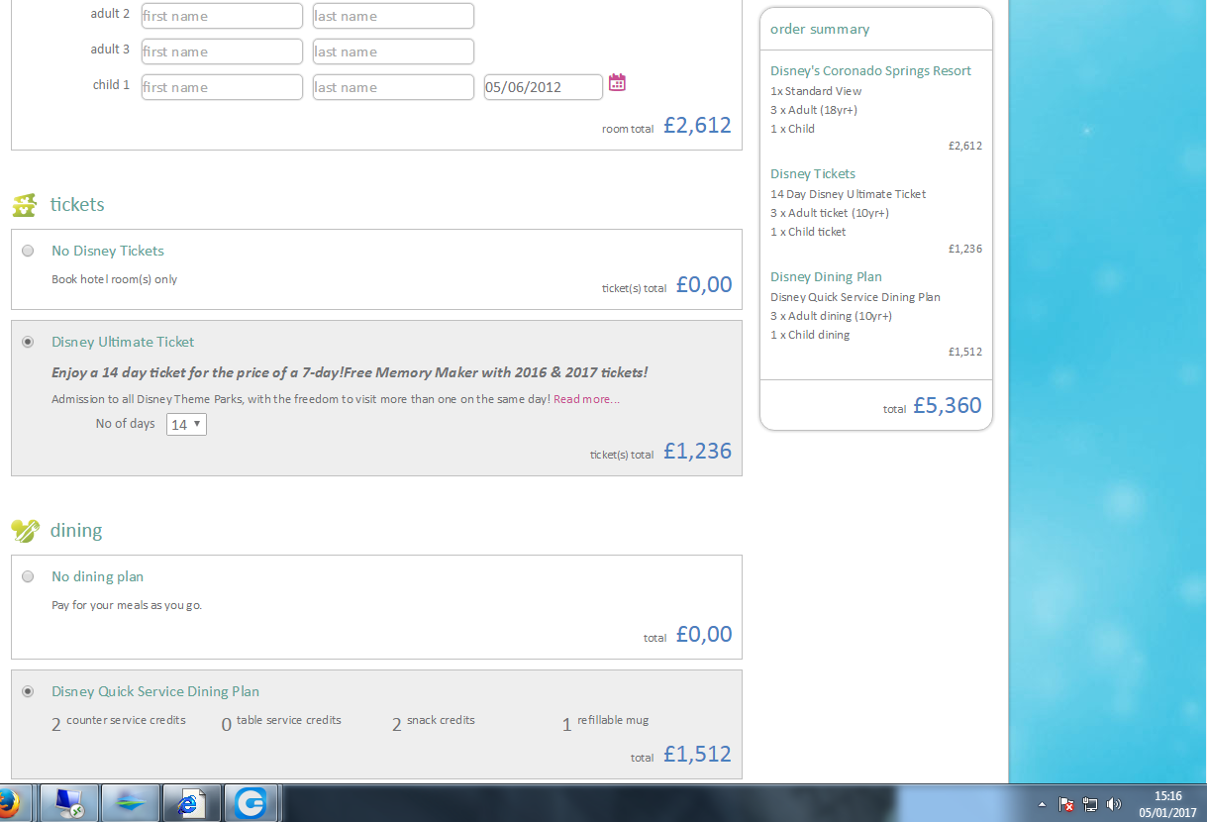Select the Disney Ultimate Ticket radio button

(x=28, y=342)
